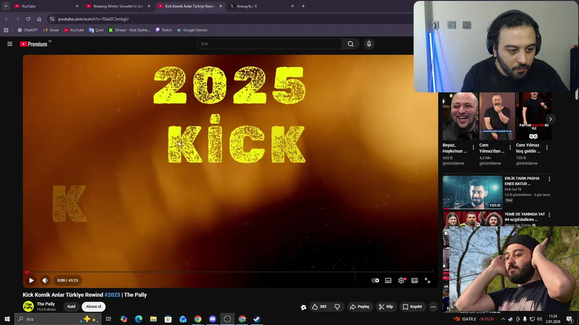This screenshot has width=579, height=325.
Task: Open the YouTube hamburger guide menu
Action: pos(9,44)
